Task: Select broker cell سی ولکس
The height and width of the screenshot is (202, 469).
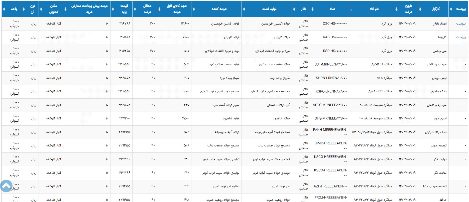Action: coord(439,51)
